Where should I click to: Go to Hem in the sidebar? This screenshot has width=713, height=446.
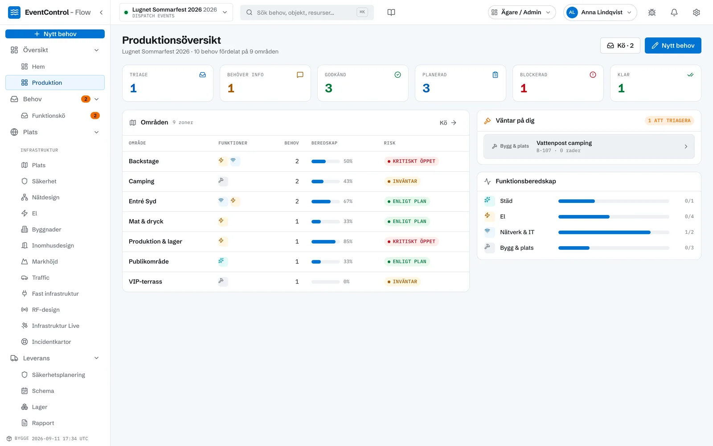pyautogui.click(x=55, y=67)
